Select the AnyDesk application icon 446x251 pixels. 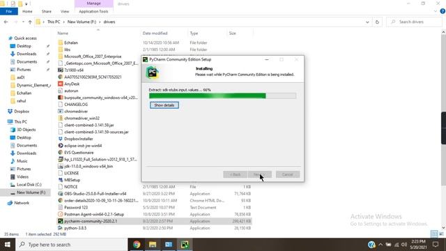[x=61, y=84]
